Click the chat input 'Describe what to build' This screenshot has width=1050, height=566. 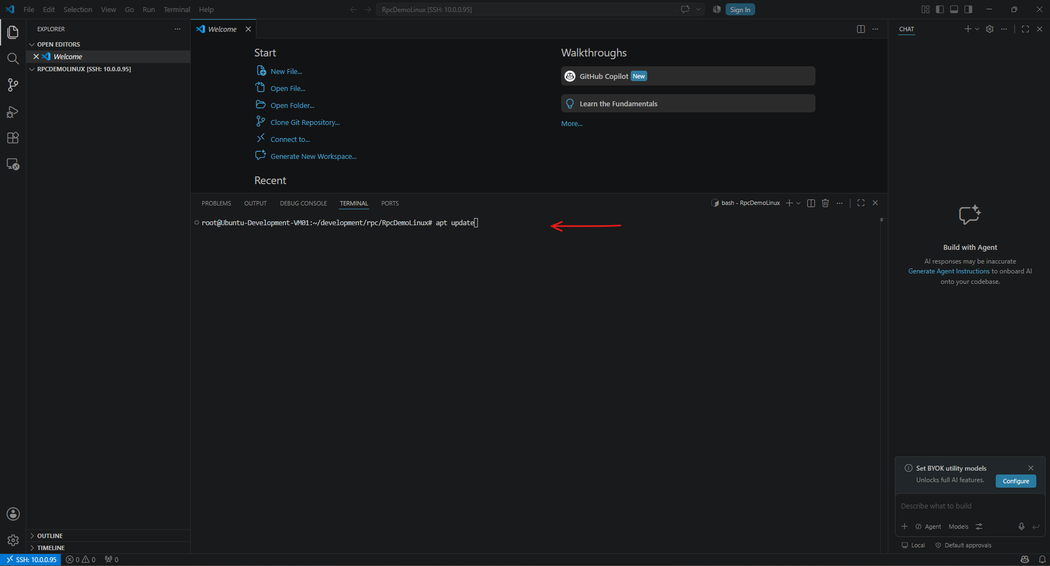tap(969, 506)
